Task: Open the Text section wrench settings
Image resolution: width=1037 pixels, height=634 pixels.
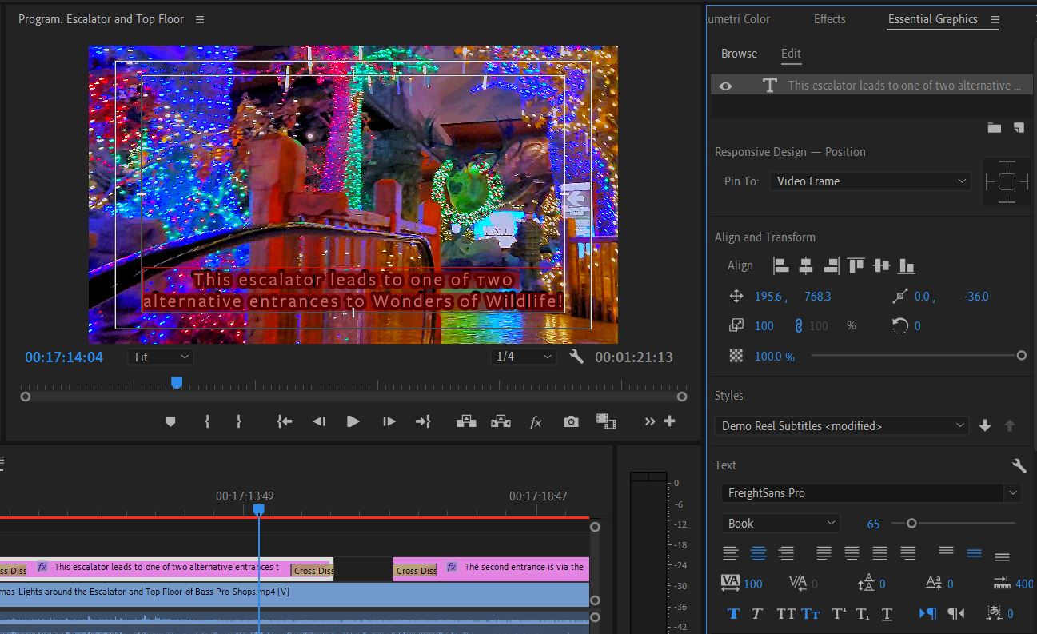Action: point(1019,465)
